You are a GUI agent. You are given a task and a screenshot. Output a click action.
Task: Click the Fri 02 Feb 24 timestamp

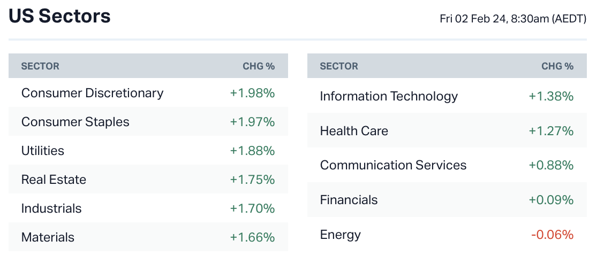tap(513, 19)
